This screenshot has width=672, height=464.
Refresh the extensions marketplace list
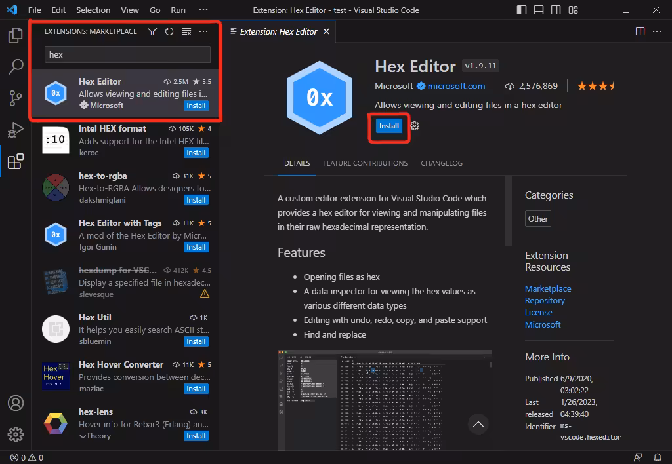[x=169, y=31]
